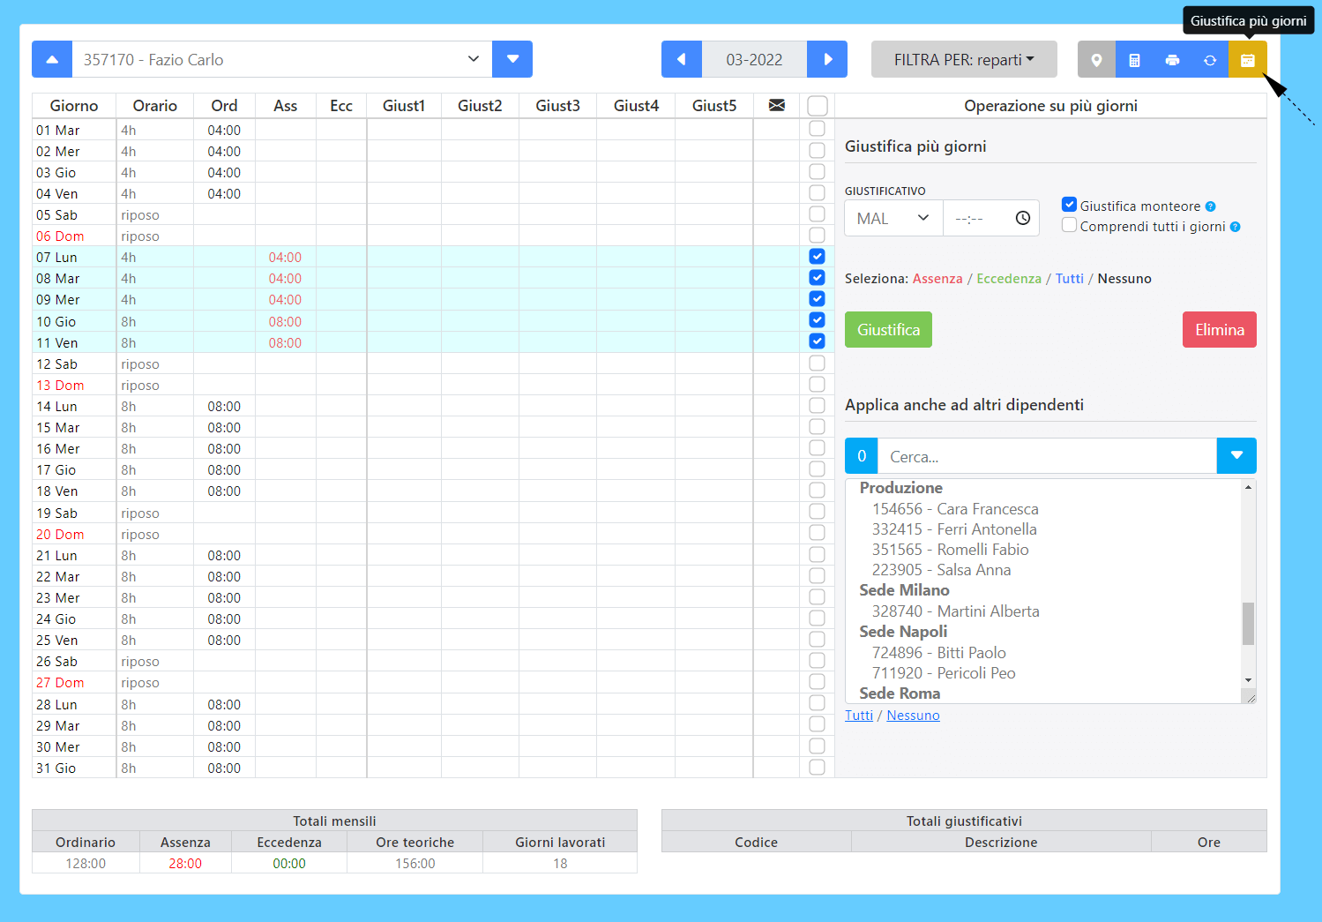Show help for Giustifica monteore
Image resolution: width=1322 pixels, height=922 pixels.
click(1210, 206)
